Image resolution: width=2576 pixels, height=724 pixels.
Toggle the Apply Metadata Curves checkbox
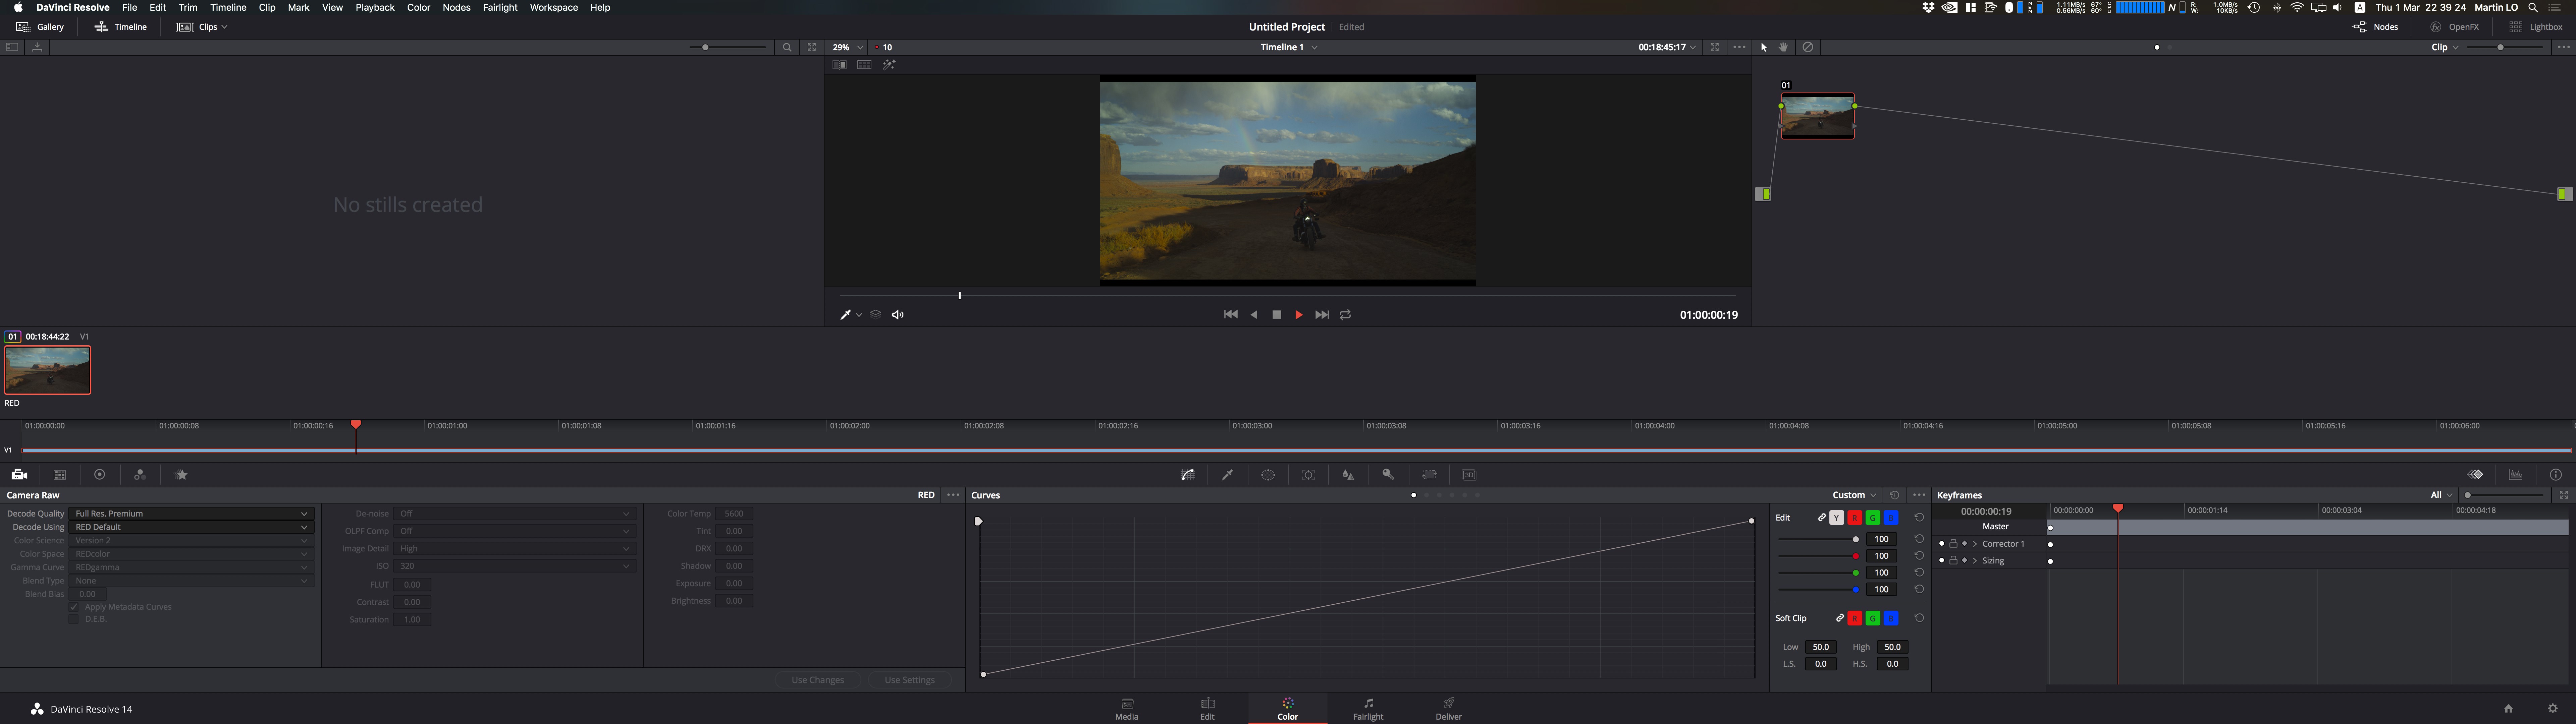click(x=74, y=607)
